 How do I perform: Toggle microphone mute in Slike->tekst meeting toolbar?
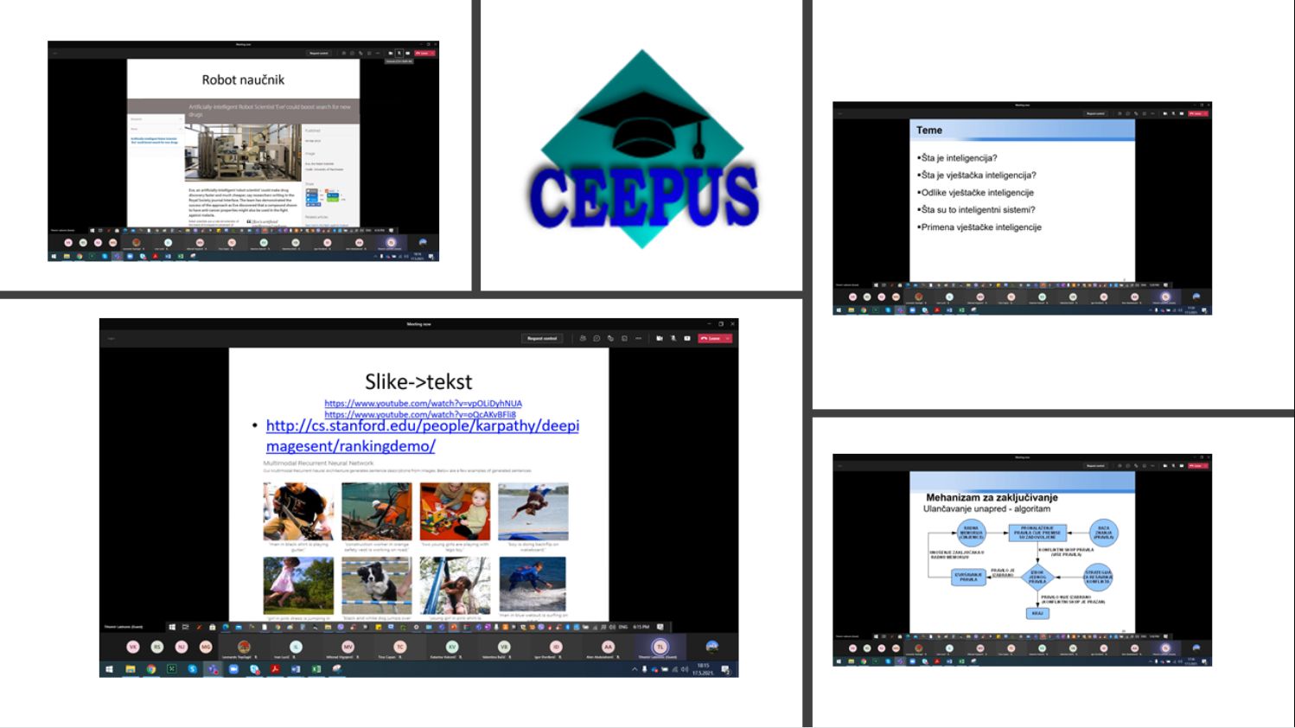(673, 338)
